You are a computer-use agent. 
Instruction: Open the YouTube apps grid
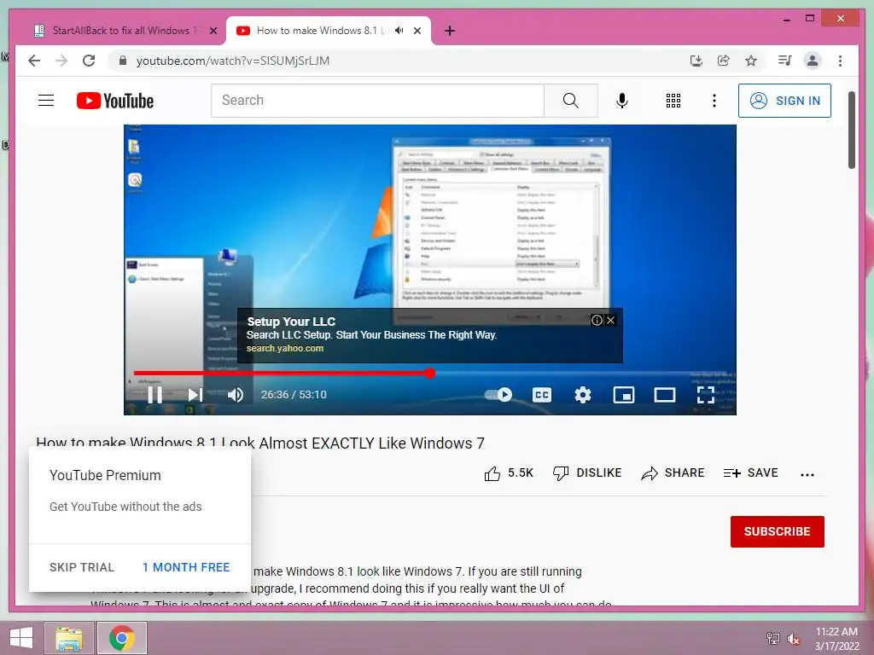[673, 101]
